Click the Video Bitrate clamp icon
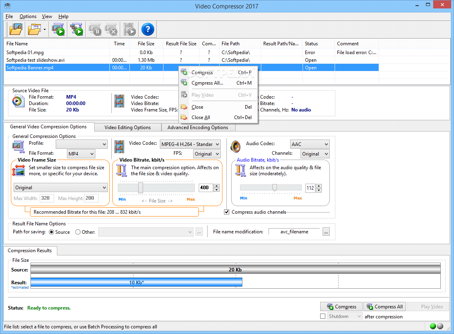The image size is (454, 334). pyautogui.click(x=121, y=170)
